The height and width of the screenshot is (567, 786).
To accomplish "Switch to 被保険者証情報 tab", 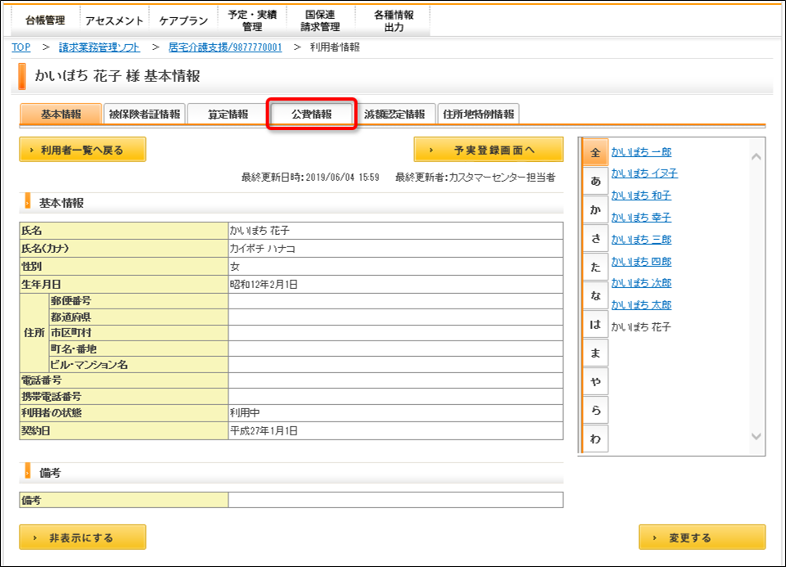I will tap(144, 114).
